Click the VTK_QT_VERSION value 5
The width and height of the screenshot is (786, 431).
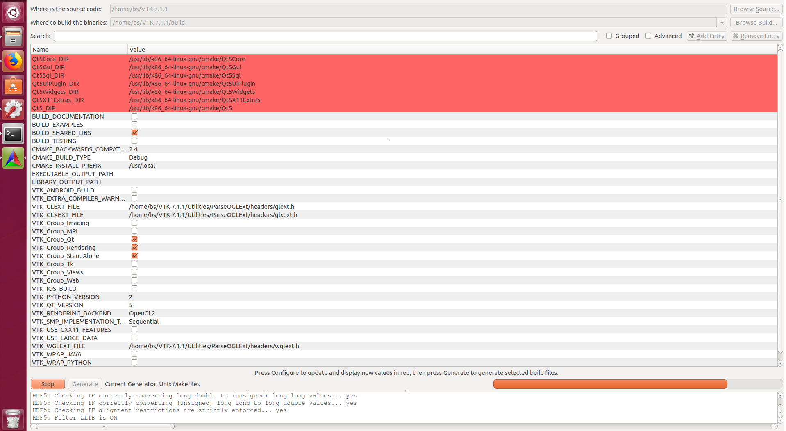point(131,305)
